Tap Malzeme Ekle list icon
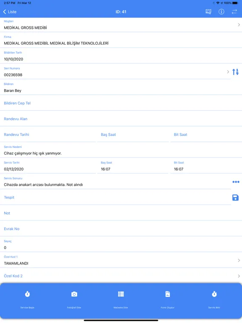Screen dimensions: 242x323 tap(121, 294)
